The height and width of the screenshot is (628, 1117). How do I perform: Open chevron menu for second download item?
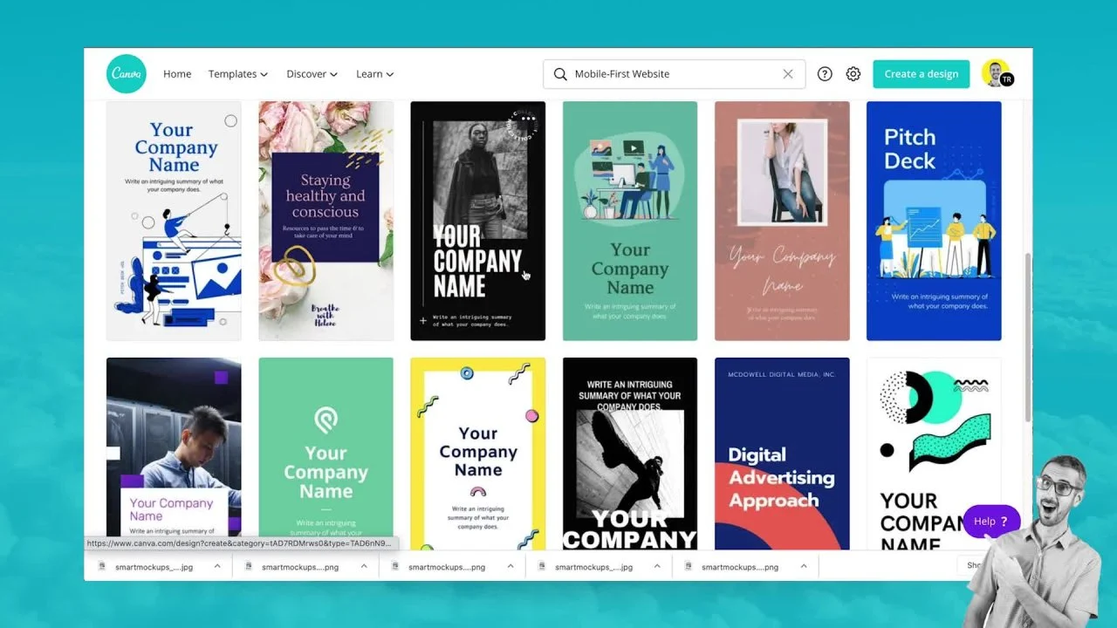(x=364, y=566)
